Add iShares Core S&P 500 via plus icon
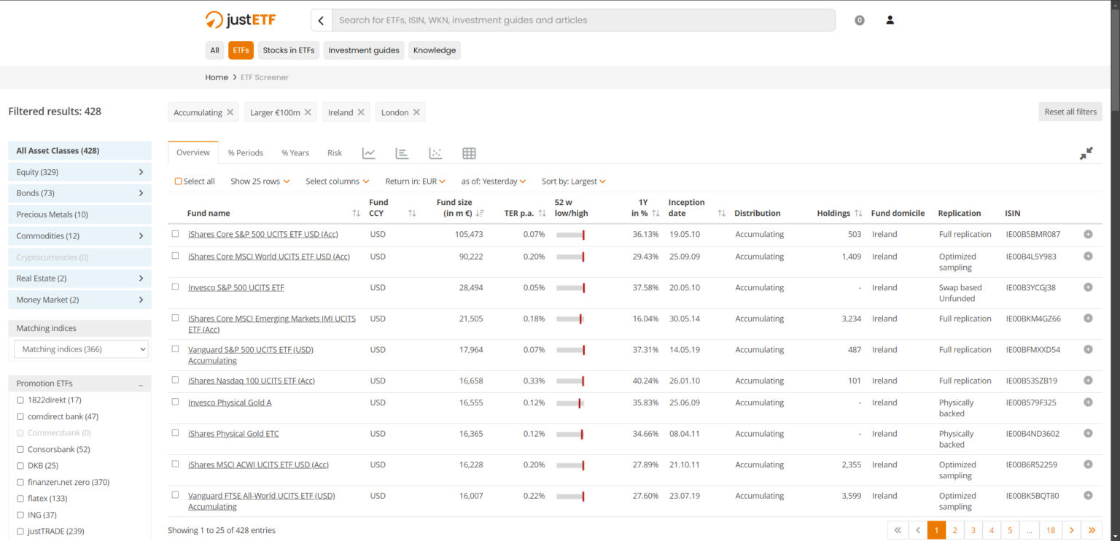Screen dimensions: 1120x541 [x=1088, y=234]
